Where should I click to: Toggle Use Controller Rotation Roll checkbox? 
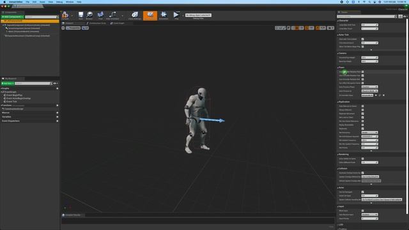(362, 79)
